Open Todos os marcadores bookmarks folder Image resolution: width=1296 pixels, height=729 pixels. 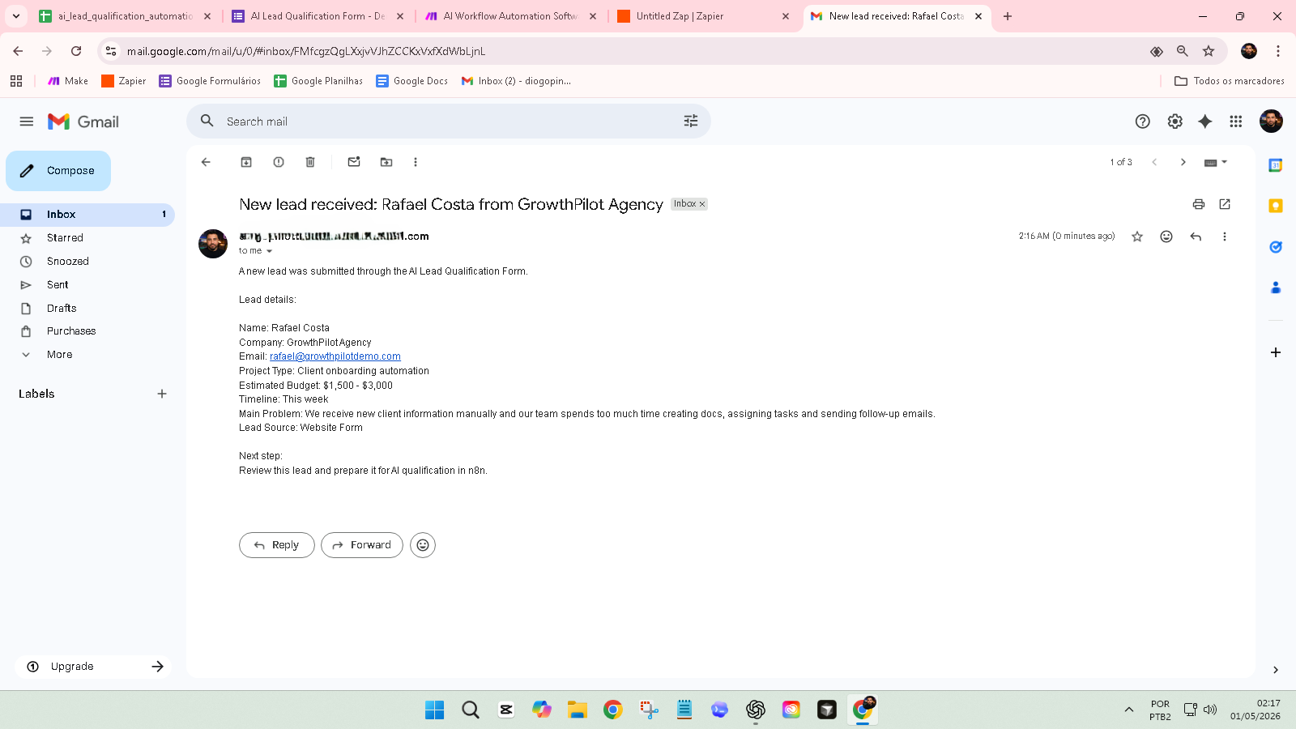point(1229,81)
